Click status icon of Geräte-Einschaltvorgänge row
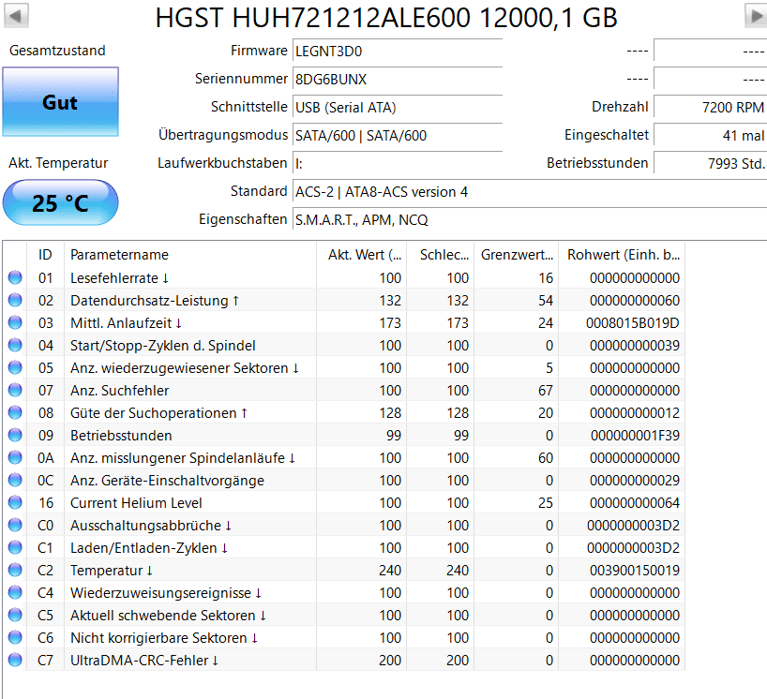Image resolution: width=767 pixels, height=699 pixels. [x=15, y=480]
